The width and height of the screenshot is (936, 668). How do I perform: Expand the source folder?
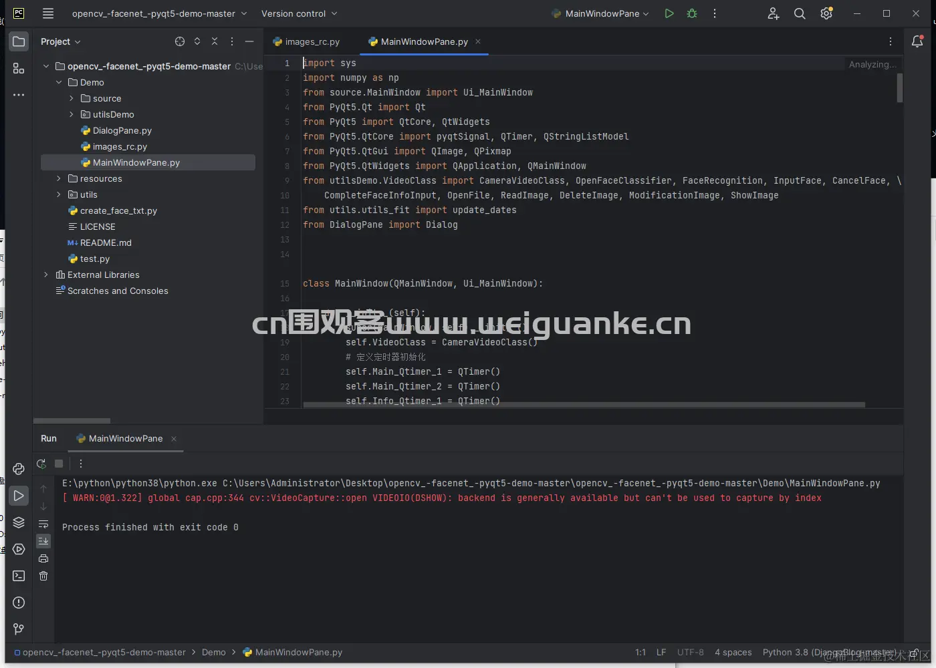pyautogui.click(x=72, y=98)
